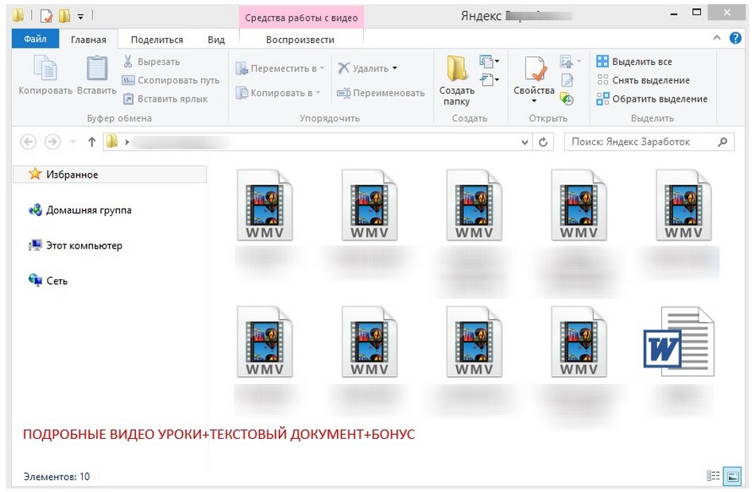The image size is (755, 492).
Task: Click the search magnifier icon
Action: (722, 142)
